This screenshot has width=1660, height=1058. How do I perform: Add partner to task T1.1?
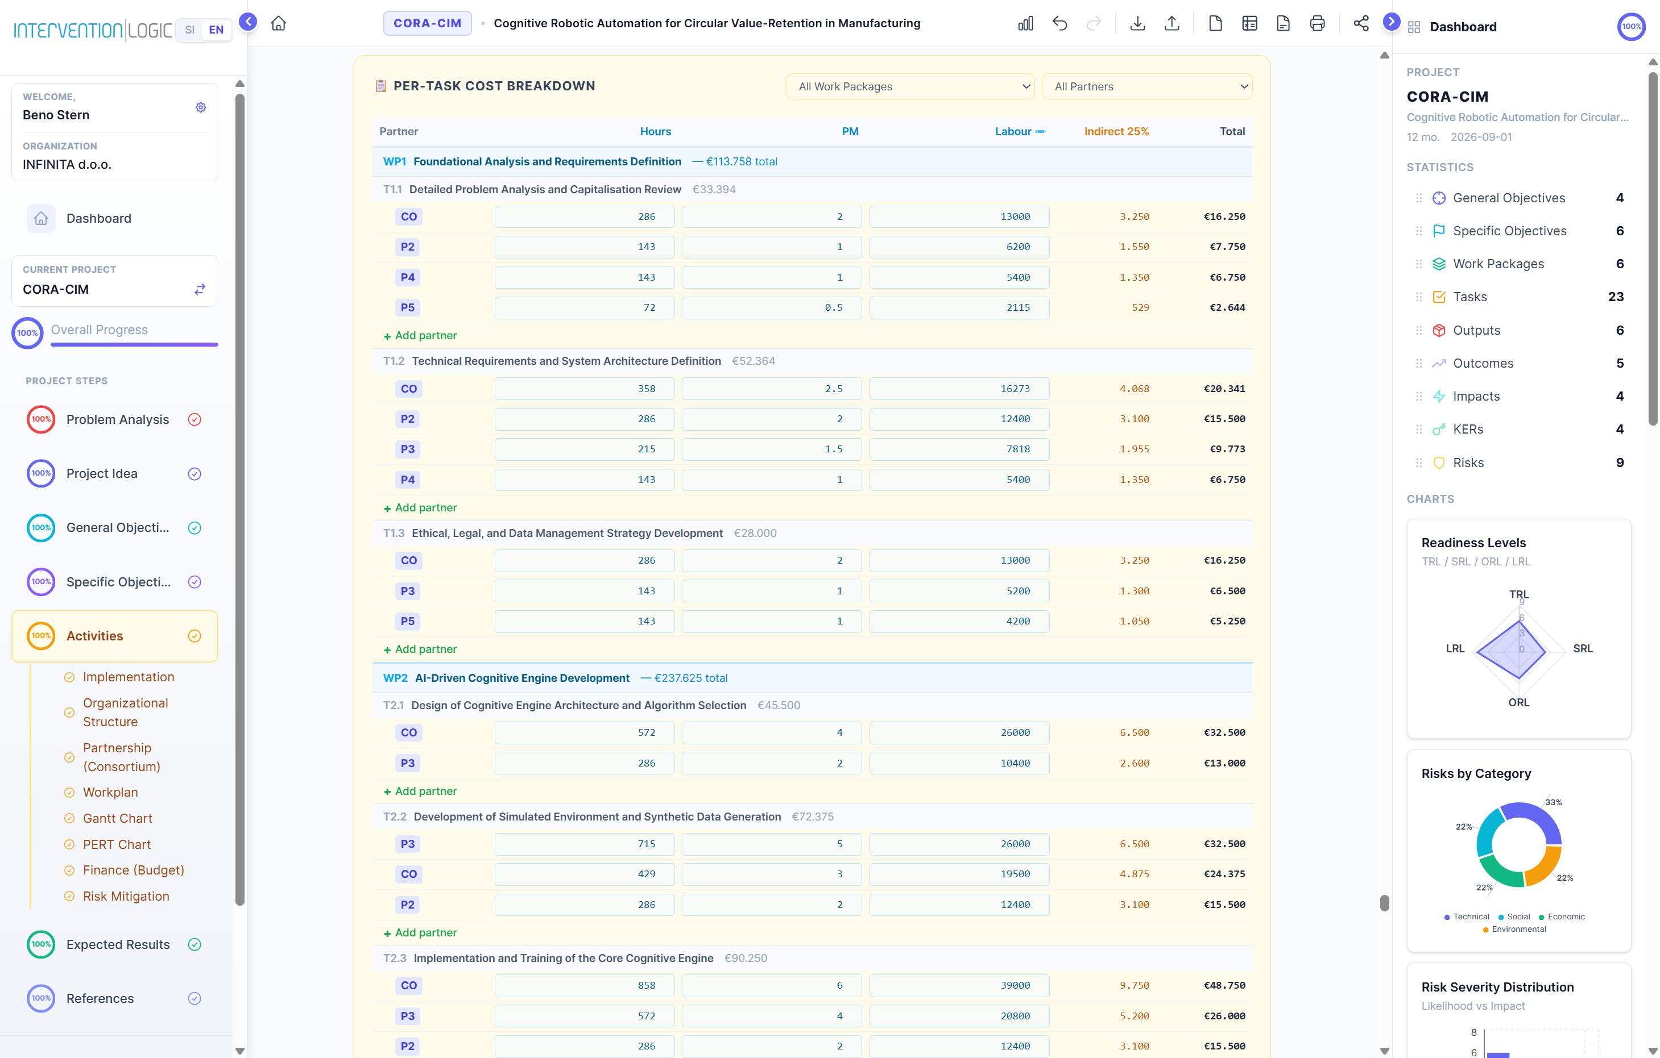pyautogui.click(x=420, y=335)
